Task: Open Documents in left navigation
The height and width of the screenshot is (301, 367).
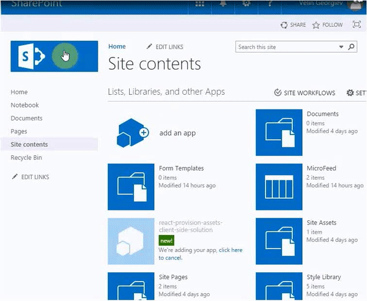Action: tap(27, 118)
